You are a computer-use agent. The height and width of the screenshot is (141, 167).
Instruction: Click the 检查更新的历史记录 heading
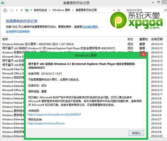[22, 21]
